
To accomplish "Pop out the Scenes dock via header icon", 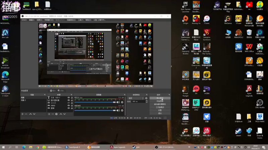I will pyautogui.click(x=45, y=95).
